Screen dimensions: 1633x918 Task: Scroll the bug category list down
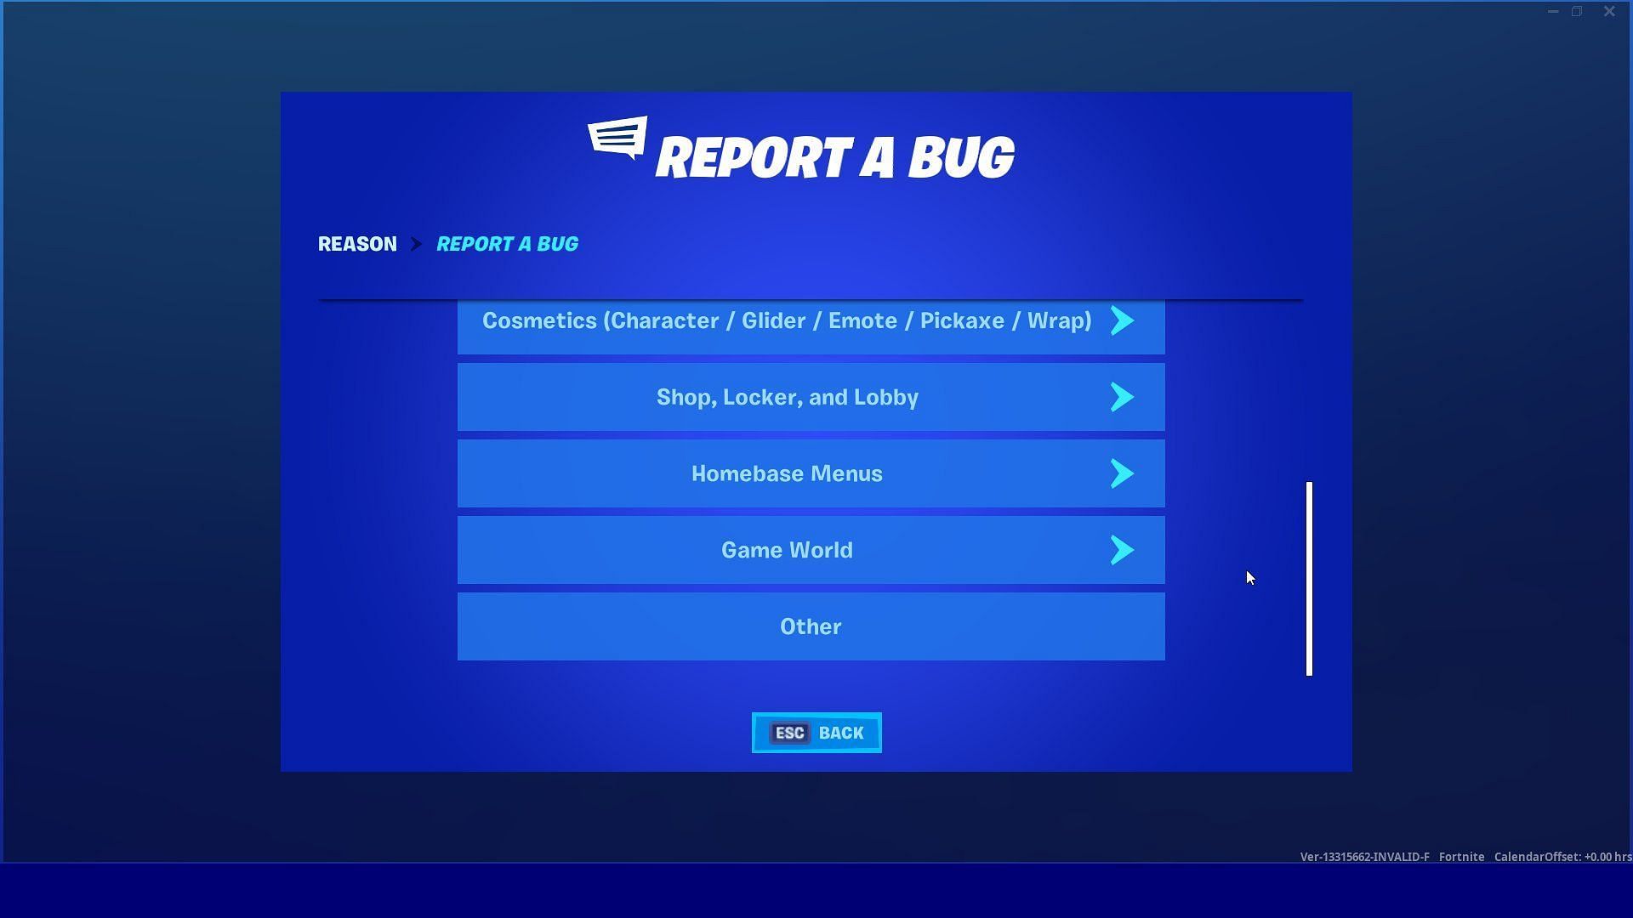click(1306, 667)
